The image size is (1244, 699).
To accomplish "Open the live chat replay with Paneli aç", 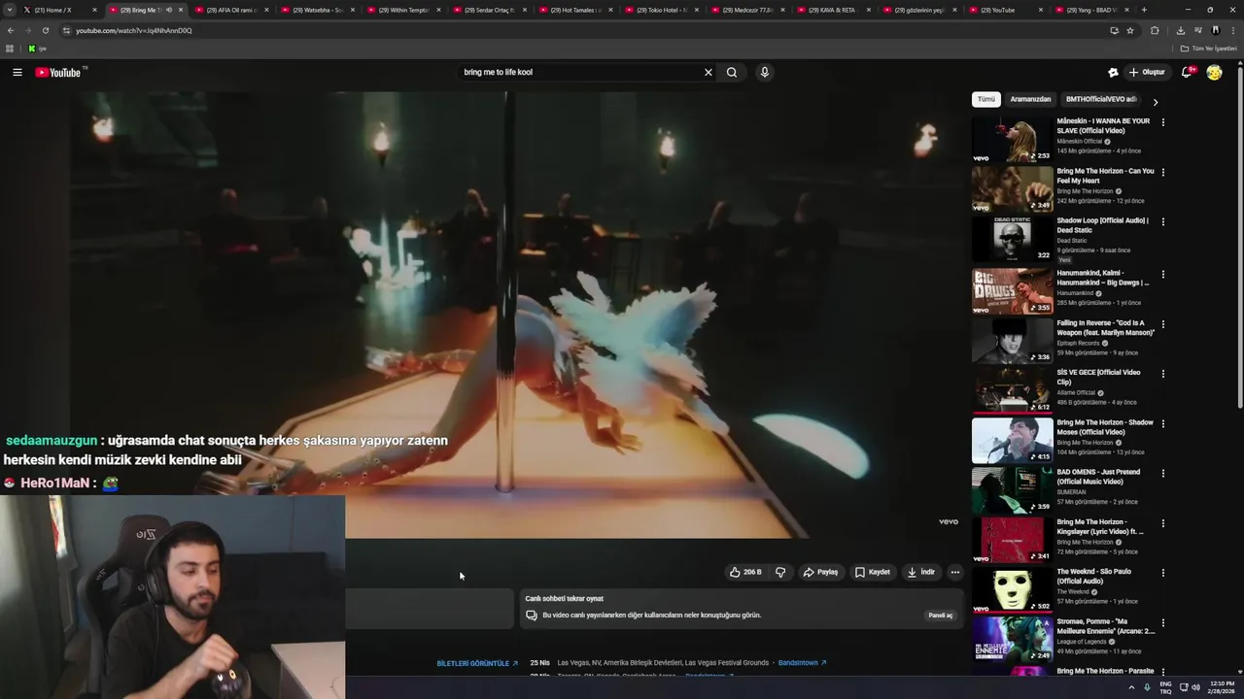I will pyautogui.click(x=940, y=615).
